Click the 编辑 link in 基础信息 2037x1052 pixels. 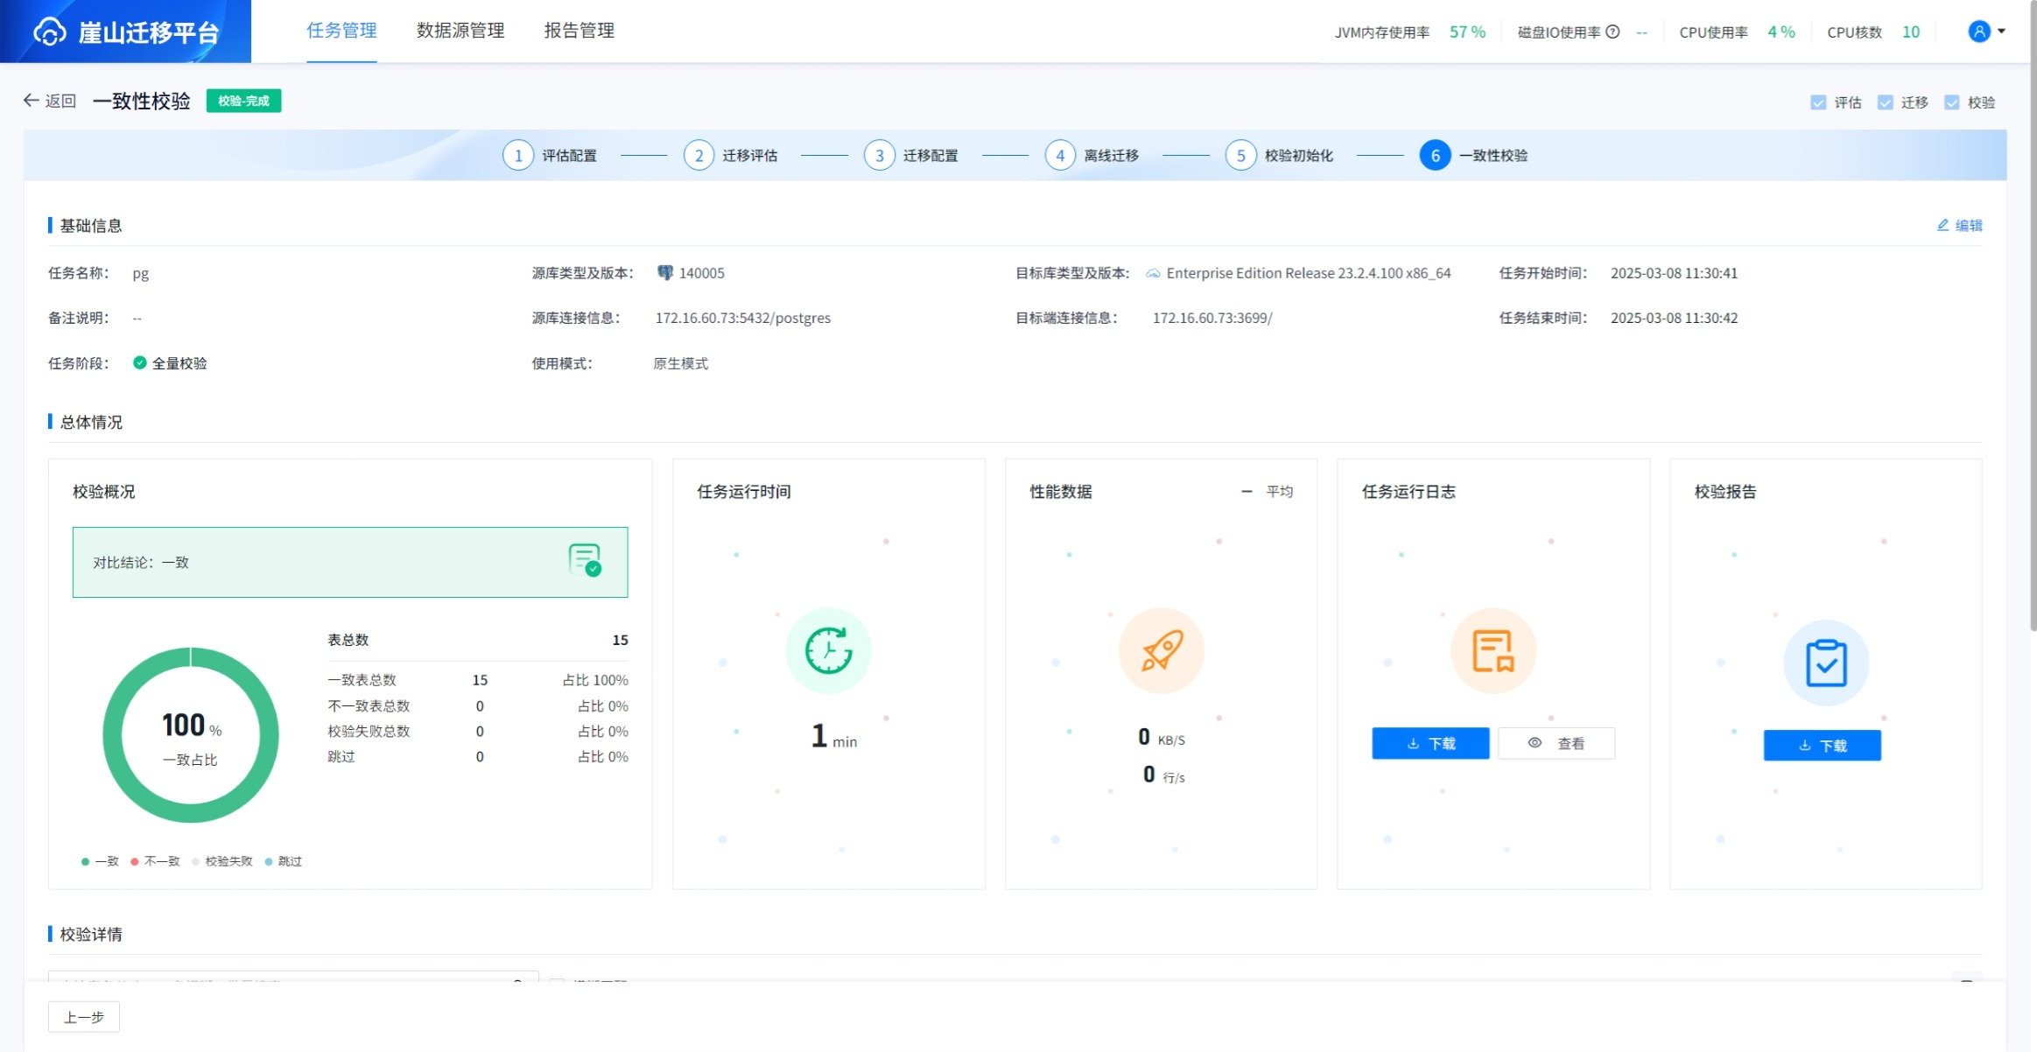click(1961, 225)
